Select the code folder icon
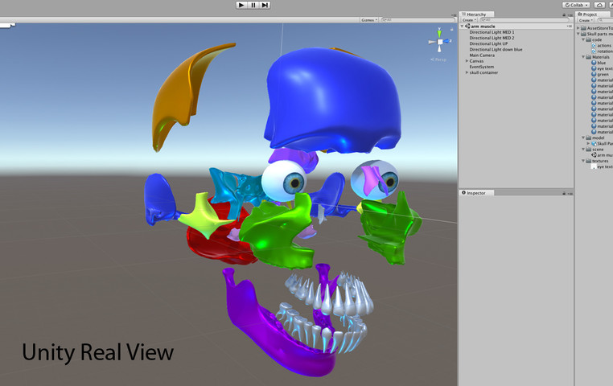 589,40
